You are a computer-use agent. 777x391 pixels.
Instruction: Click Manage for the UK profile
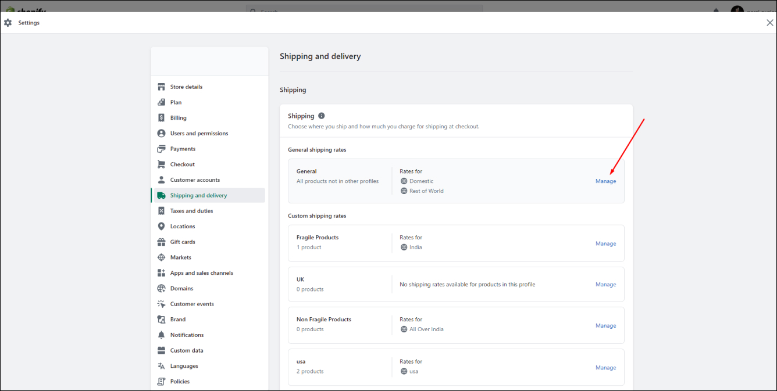pyautogui.click(x=605, y=285)
